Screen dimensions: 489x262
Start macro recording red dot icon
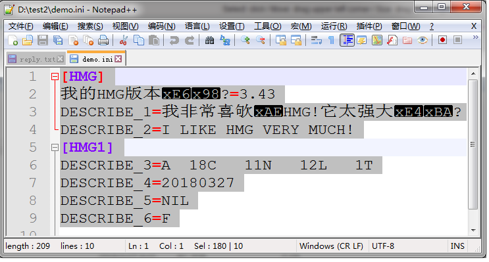(442, 40)
